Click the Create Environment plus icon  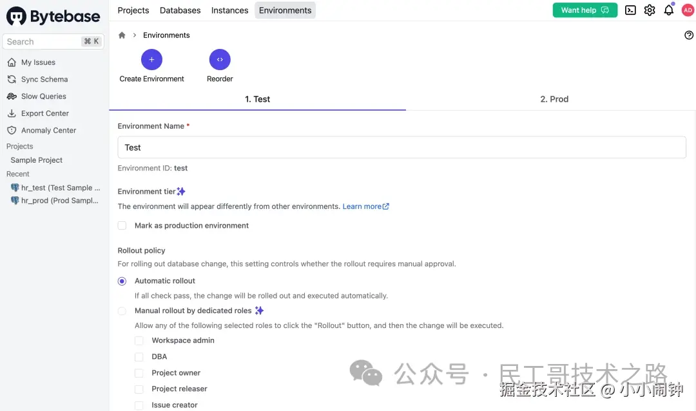pos(151,60)
